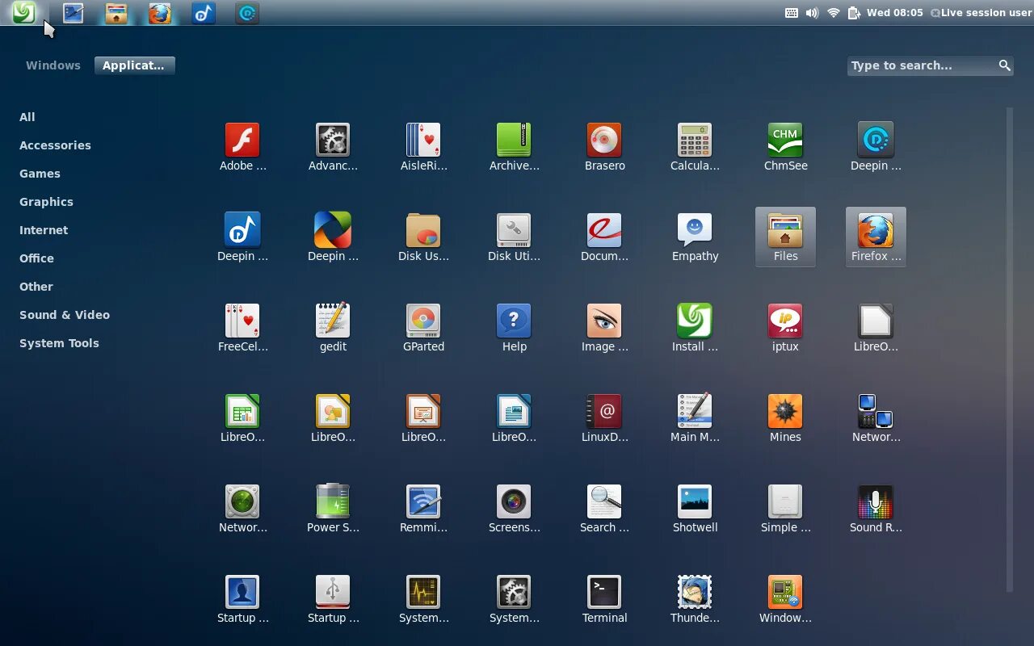
Task: Select the Graphics category
Action: coord(46,202)
